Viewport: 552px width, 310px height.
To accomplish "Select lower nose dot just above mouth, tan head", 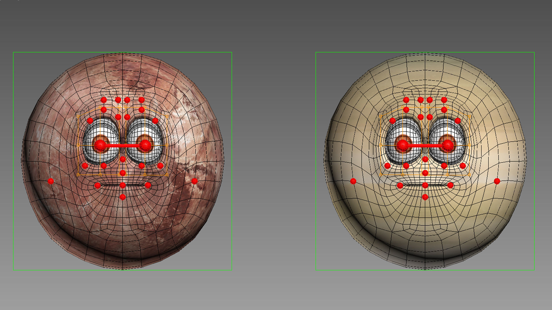I will (x=425, y=173).
